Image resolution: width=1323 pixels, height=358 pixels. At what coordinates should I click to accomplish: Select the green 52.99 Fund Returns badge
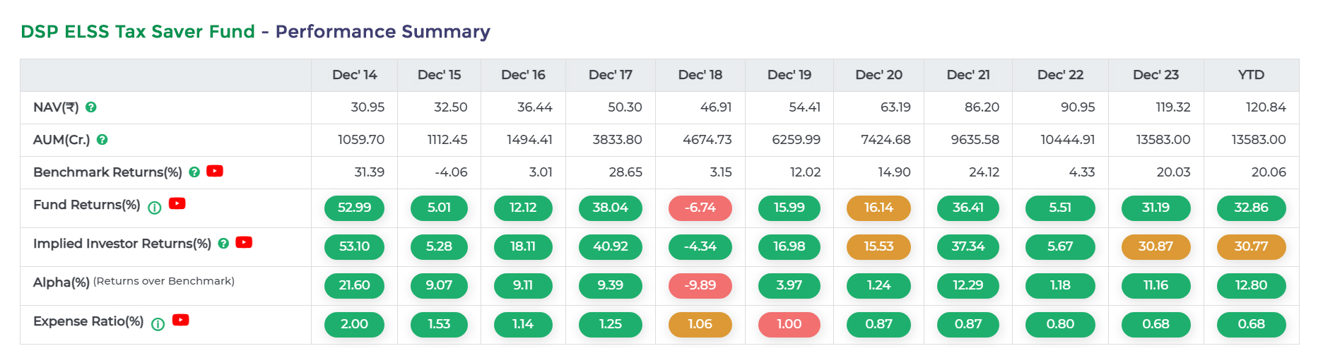(354, 208)
